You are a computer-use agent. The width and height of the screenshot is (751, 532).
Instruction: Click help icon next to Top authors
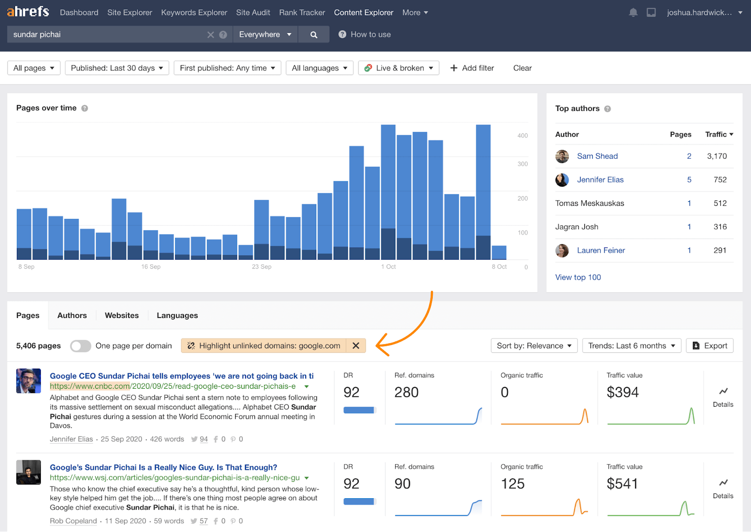click(x=607, y=109)
